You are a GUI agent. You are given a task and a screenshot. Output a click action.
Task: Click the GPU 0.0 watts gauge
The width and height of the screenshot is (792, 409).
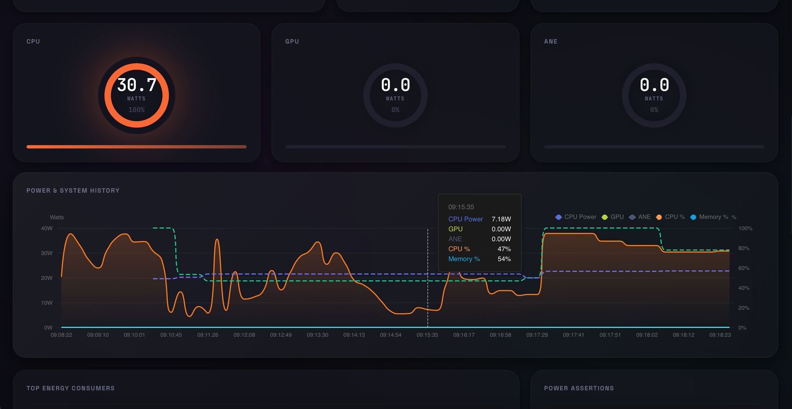395,95
